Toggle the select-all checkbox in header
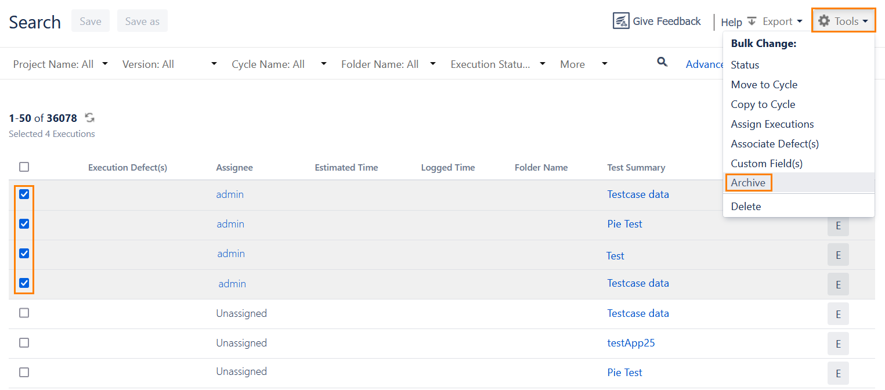Viewport: 885px width, 390px height. tap(24, 167)
